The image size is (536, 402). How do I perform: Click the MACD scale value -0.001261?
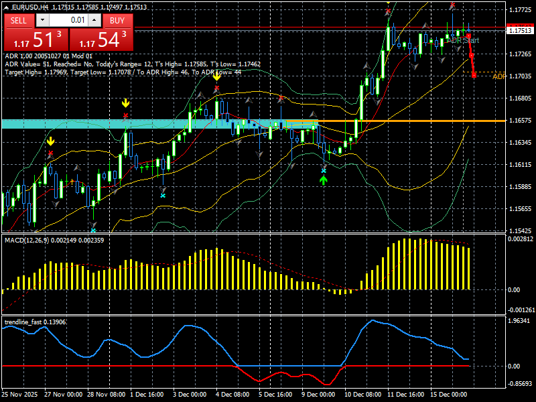pyautogui.click(x=521, y=310)
